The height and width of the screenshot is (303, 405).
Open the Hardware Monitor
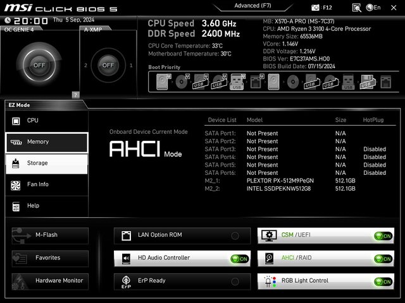pyautogui.click(x=50, y=280)
